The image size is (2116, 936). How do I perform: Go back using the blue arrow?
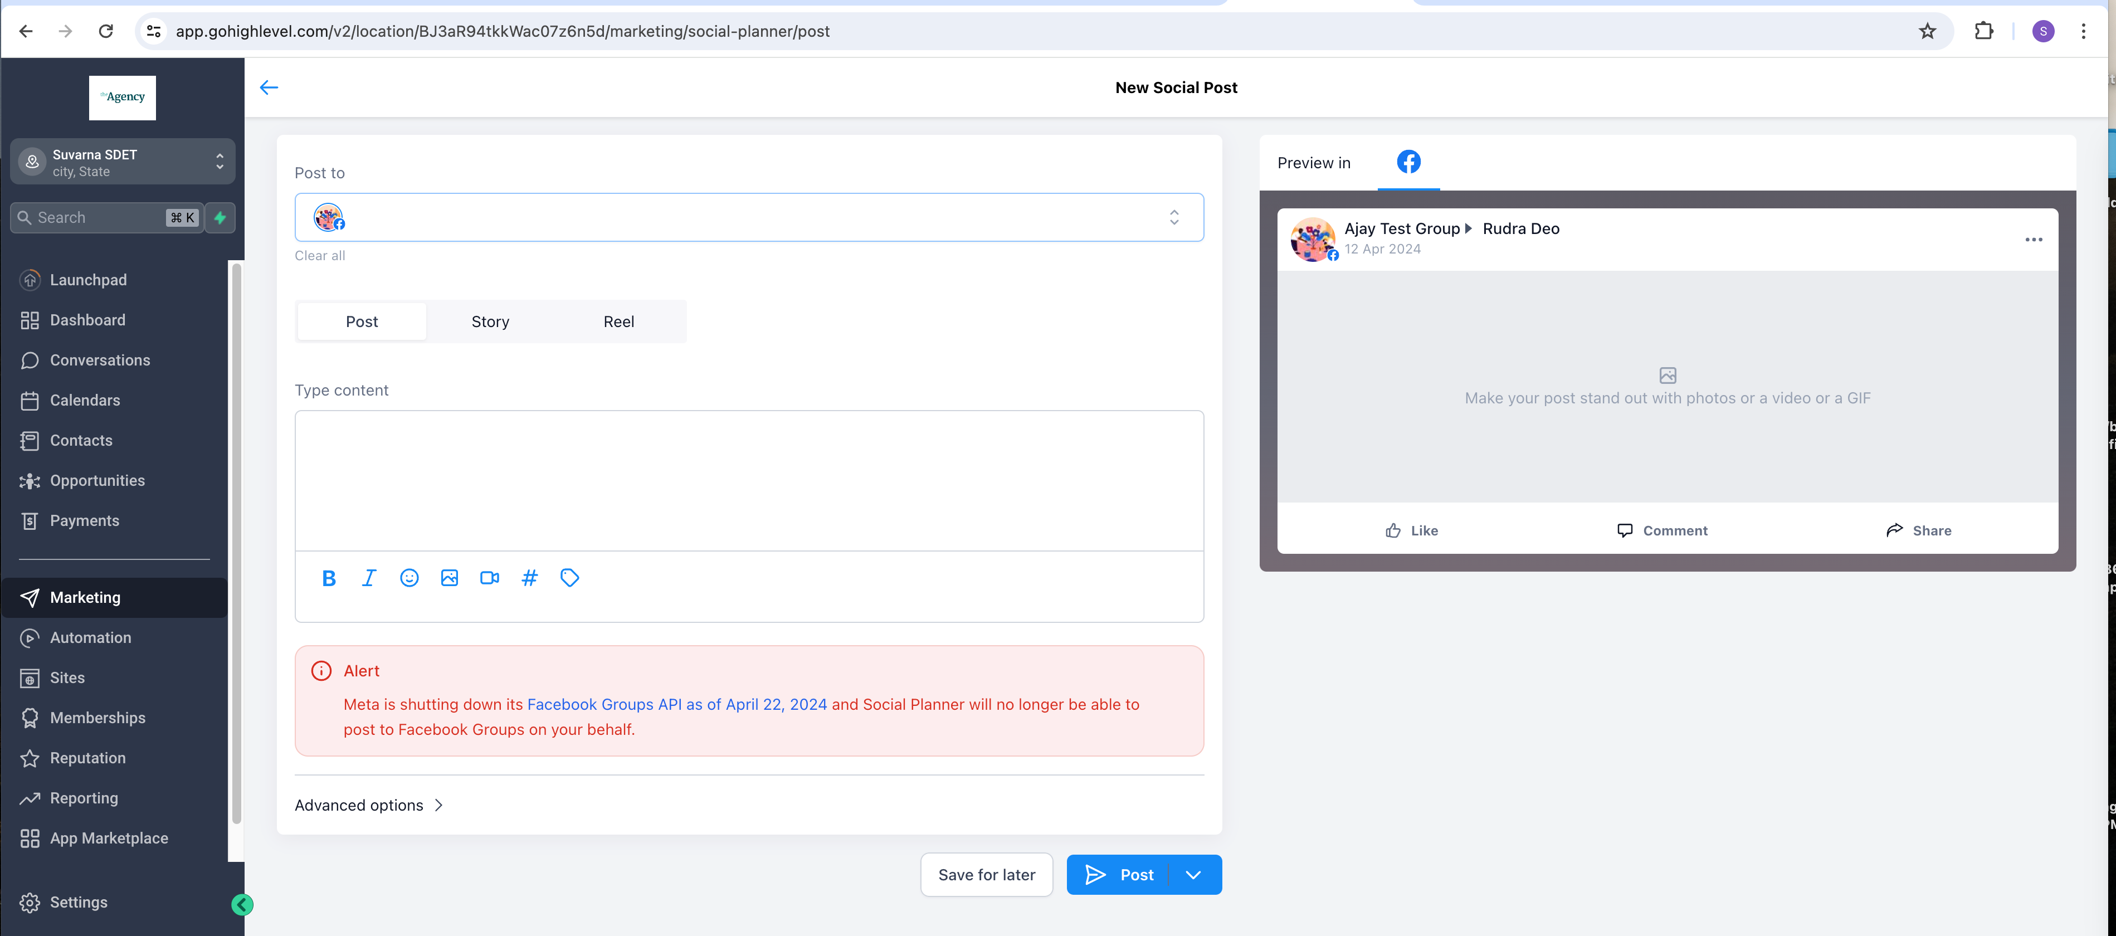point(269,88)
